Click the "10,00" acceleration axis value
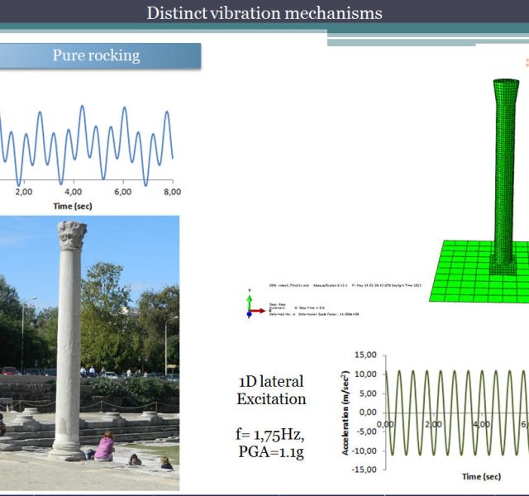The height and width of the screenshot is (496, 529). [x=365, y=374]
